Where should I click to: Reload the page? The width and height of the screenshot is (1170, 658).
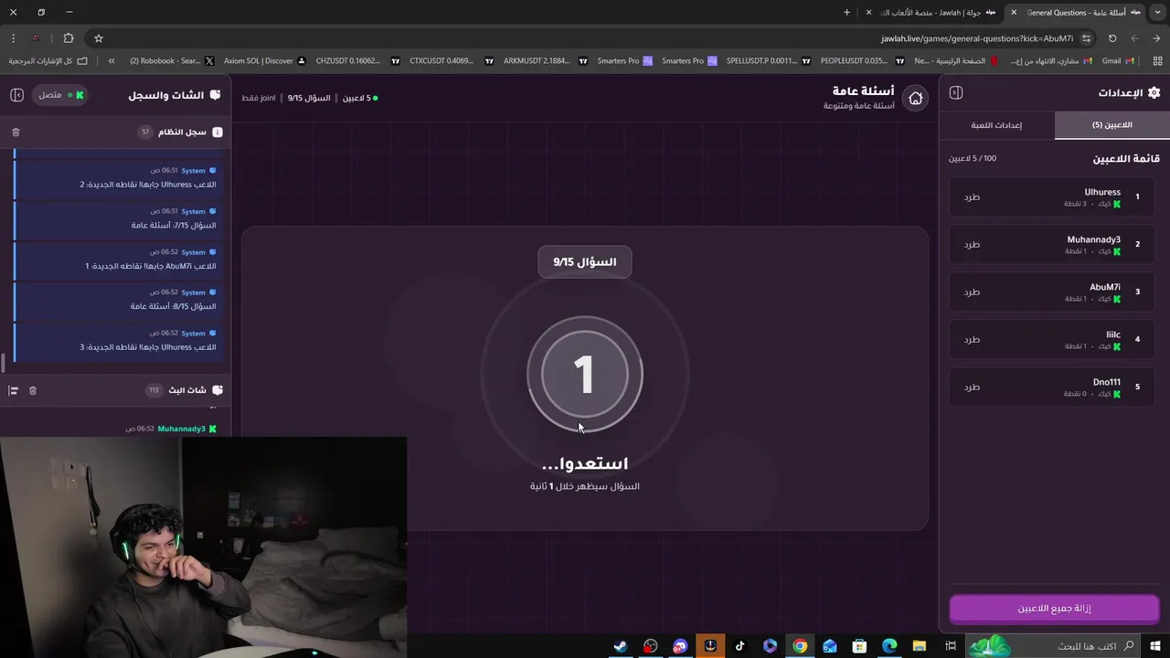pyautogui.click(x=1112, y=38)
